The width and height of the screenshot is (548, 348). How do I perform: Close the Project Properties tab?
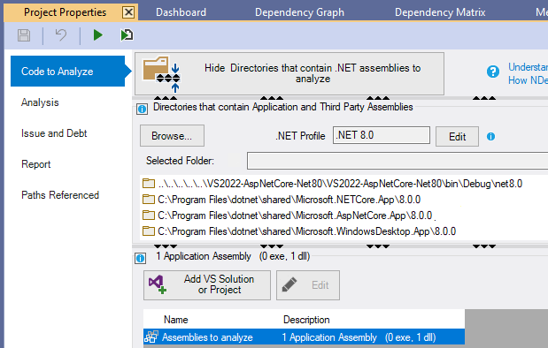128,12
